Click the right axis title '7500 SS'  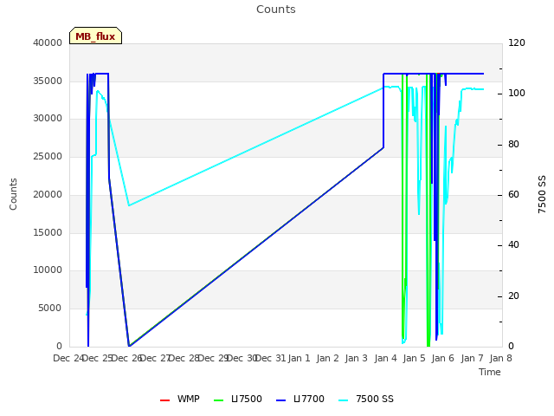coord(542,194)
